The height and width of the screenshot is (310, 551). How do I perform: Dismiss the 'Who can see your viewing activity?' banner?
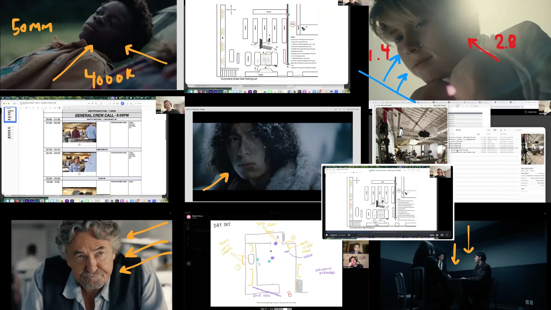[x=405, y=170]
